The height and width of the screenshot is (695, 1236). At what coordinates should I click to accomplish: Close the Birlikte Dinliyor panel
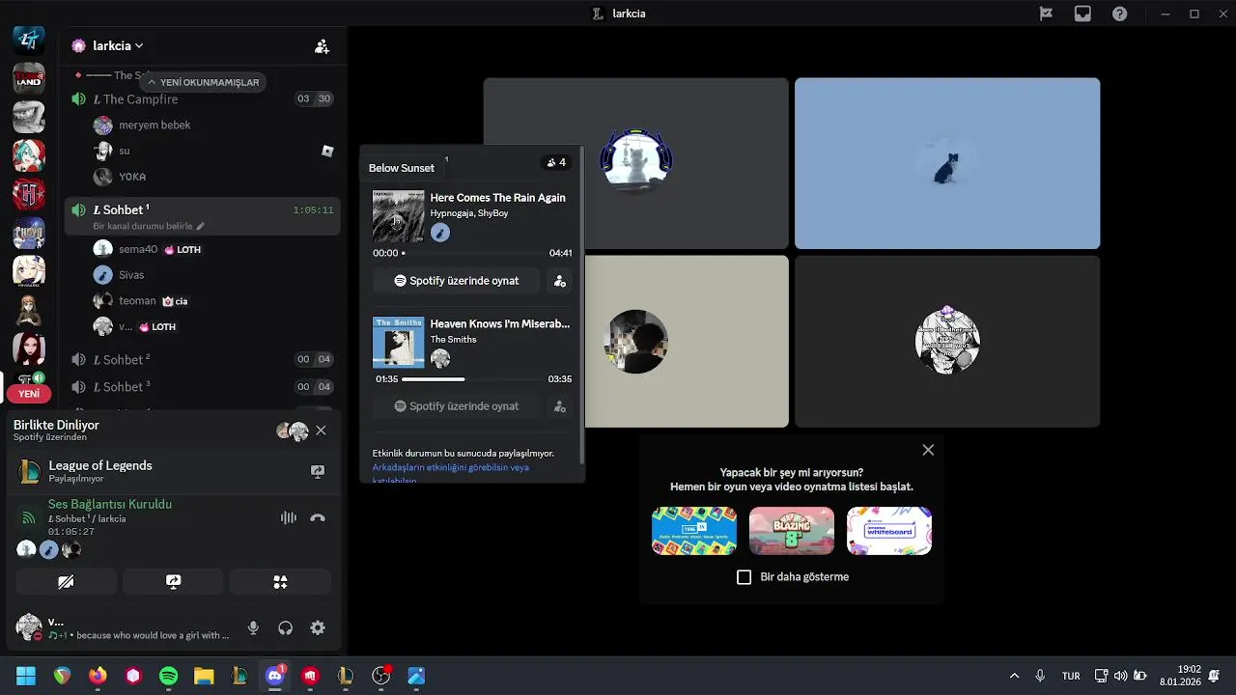coord(321,431)
